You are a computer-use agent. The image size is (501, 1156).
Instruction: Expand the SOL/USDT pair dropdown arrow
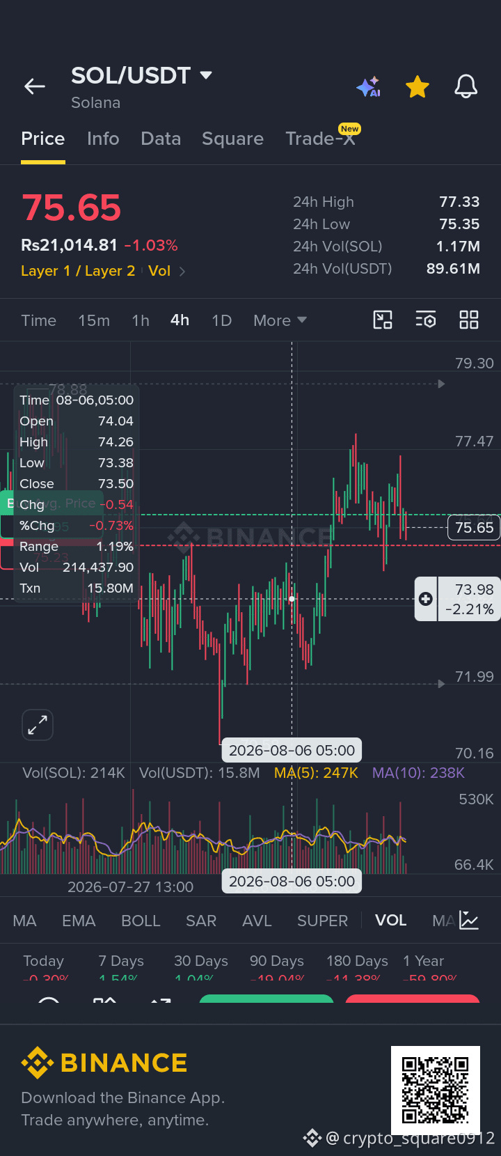206,75
